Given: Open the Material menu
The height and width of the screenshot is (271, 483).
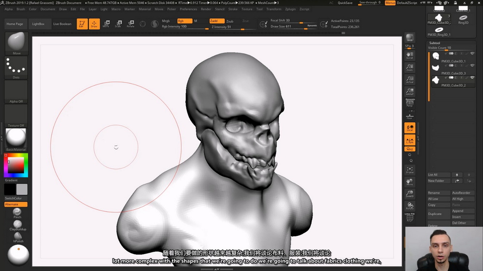Looking at the screenshot, I should click(x=144, y=9).
